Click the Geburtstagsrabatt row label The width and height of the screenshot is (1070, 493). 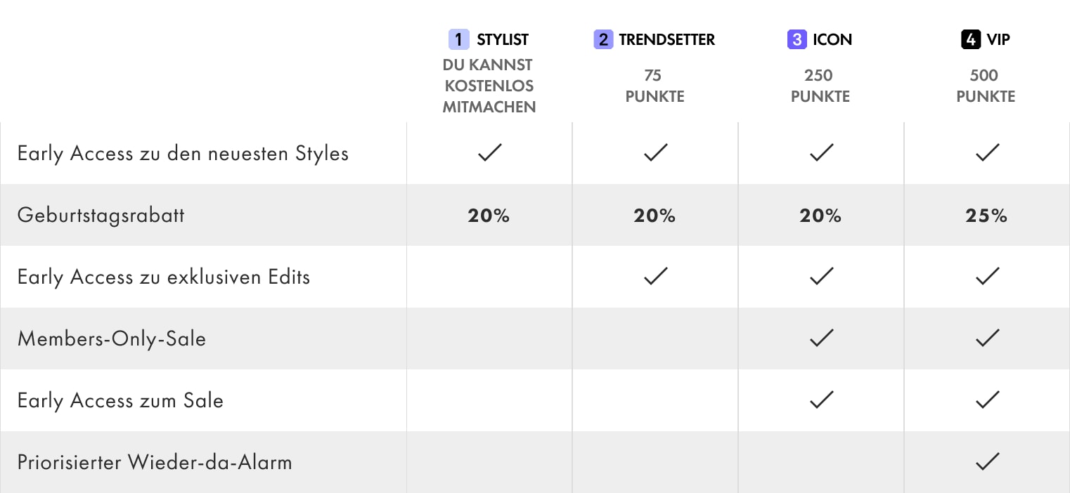tap(101, 215)
